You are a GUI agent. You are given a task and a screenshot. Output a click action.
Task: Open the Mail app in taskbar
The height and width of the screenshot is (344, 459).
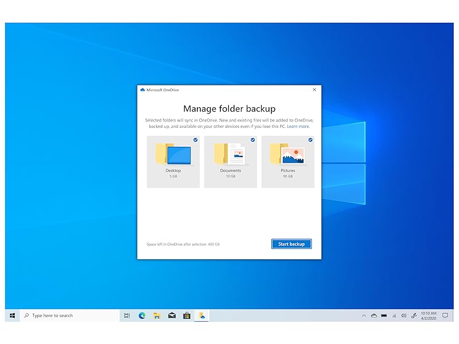point(172,315)
